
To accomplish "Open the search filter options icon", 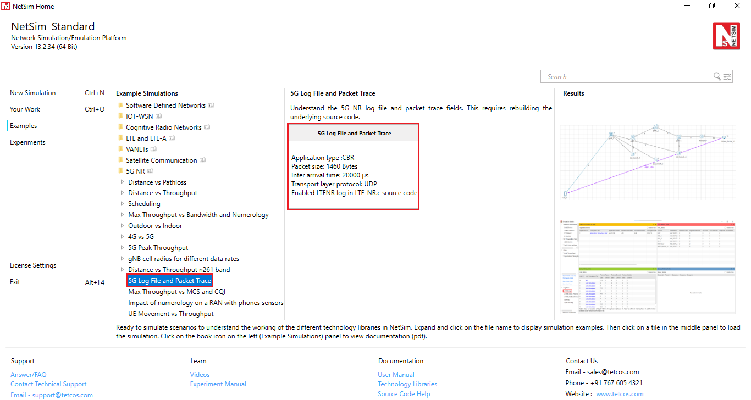I will (x=727, y=77).
